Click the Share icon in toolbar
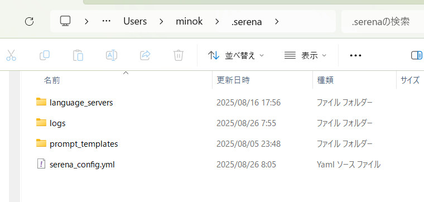The width and height of the screenshot is (424, 202). pyautogui.click(x=145, y=55)
